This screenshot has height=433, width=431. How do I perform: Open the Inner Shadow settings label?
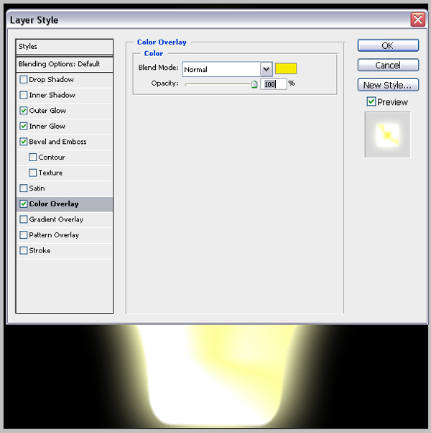(x=52, y=95)
